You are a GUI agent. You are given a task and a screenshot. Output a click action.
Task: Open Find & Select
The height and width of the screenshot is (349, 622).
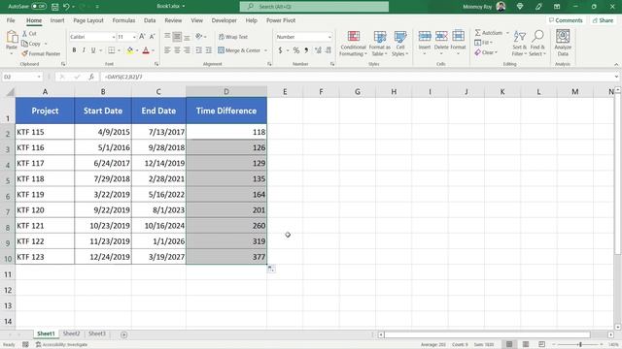tap(537, 43)
